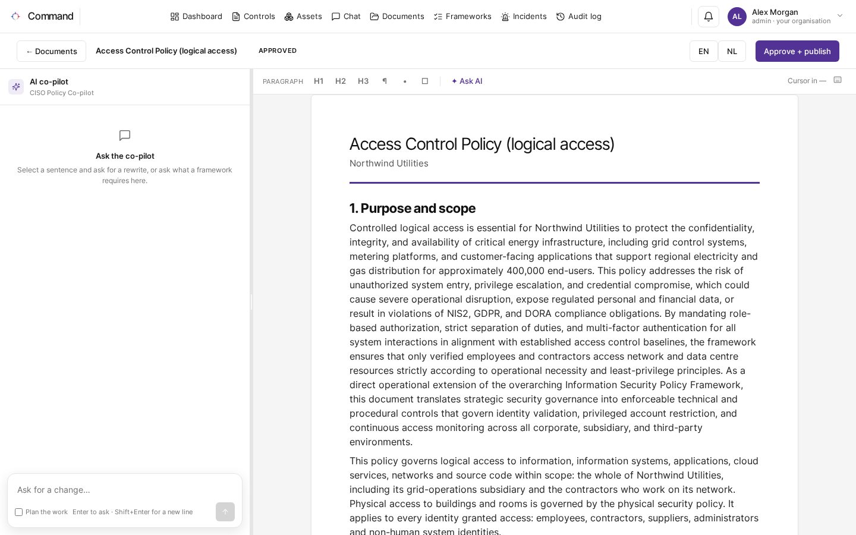Apply Heading 3 formatting
The image size is (856, 535).
click(363, 81)
